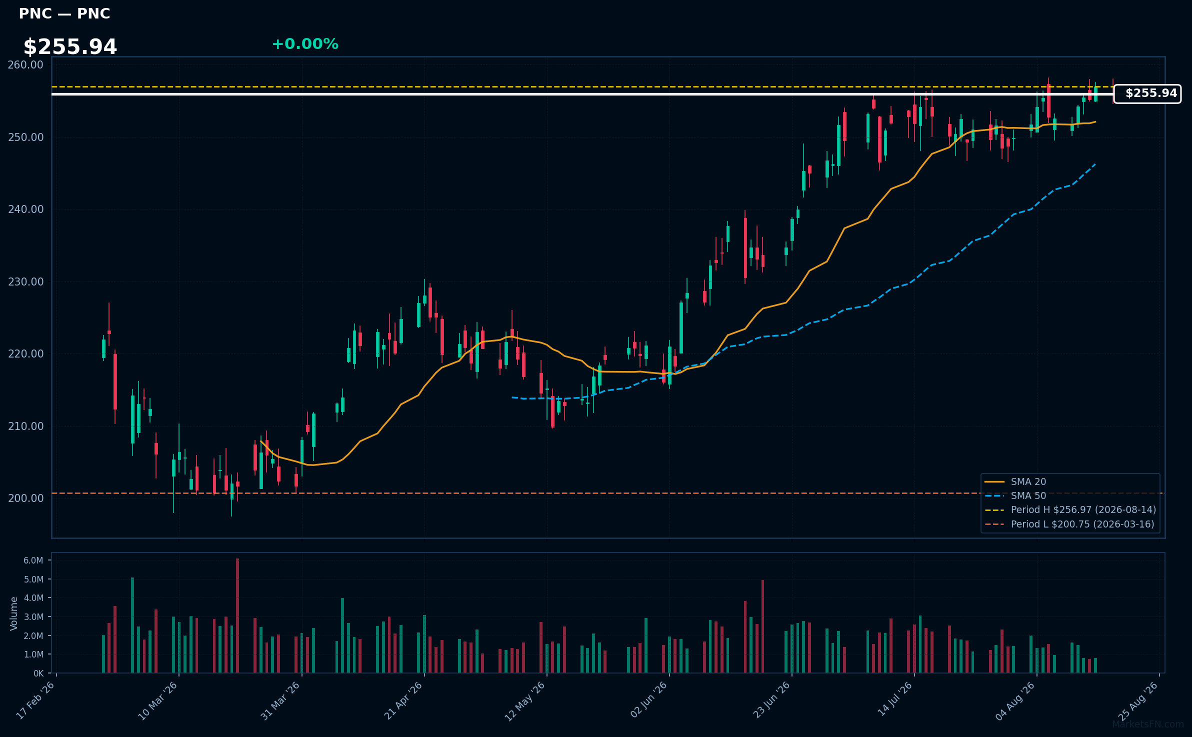Click the 14 Jul '26 date label
The width and height of the screenshot is (1192, 737).
(894, 699)
